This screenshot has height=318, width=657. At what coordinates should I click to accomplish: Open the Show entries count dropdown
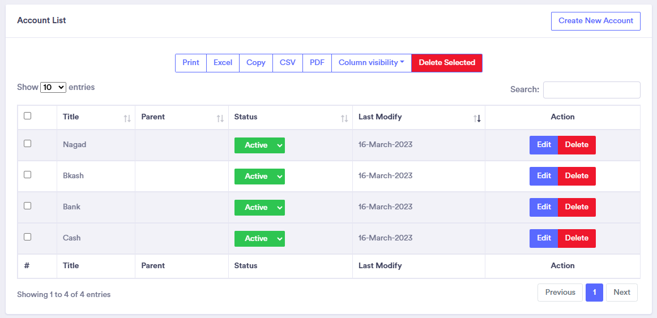[x=53, y=88]
